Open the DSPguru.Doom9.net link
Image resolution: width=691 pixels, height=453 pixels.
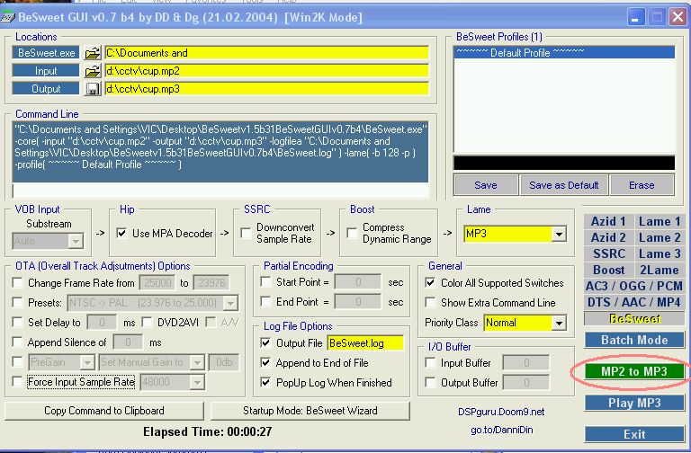[x=501, y=412]
